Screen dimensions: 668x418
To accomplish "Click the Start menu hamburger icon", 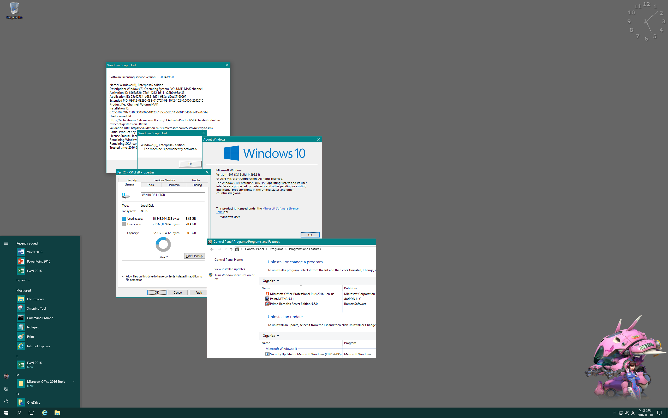I will coord(6,243).
